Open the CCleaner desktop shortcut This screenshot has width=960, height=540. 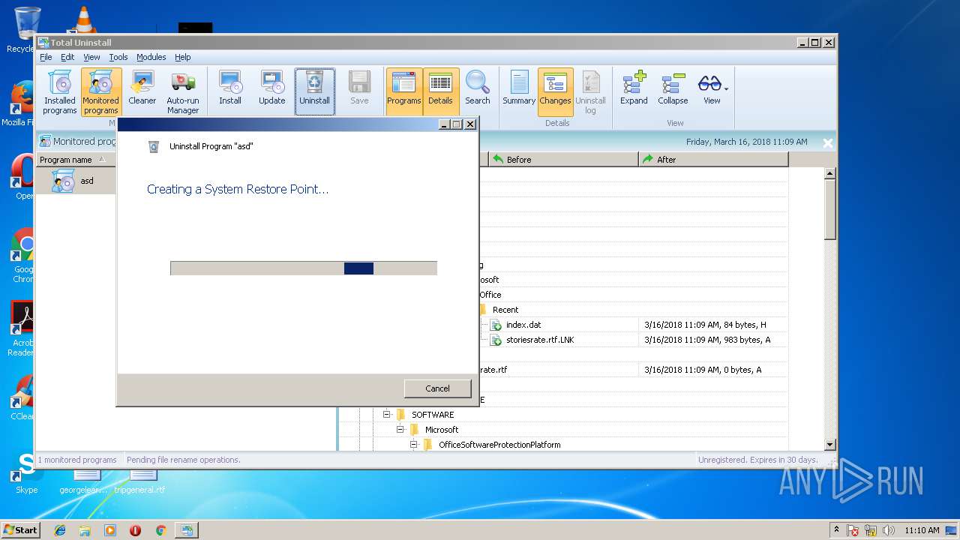[22, 397]
